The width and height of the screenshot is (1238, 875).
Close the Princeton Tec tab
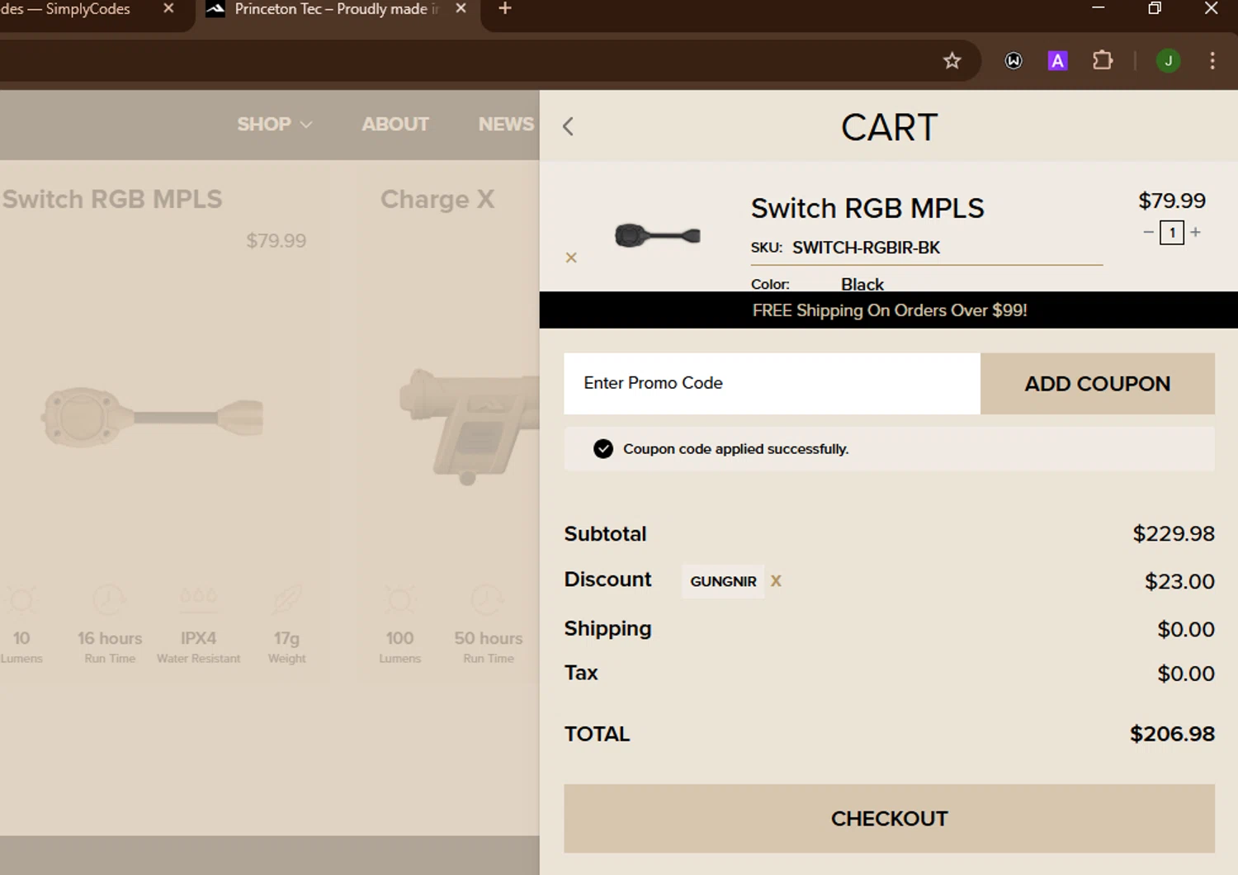(x=461, y=8)
